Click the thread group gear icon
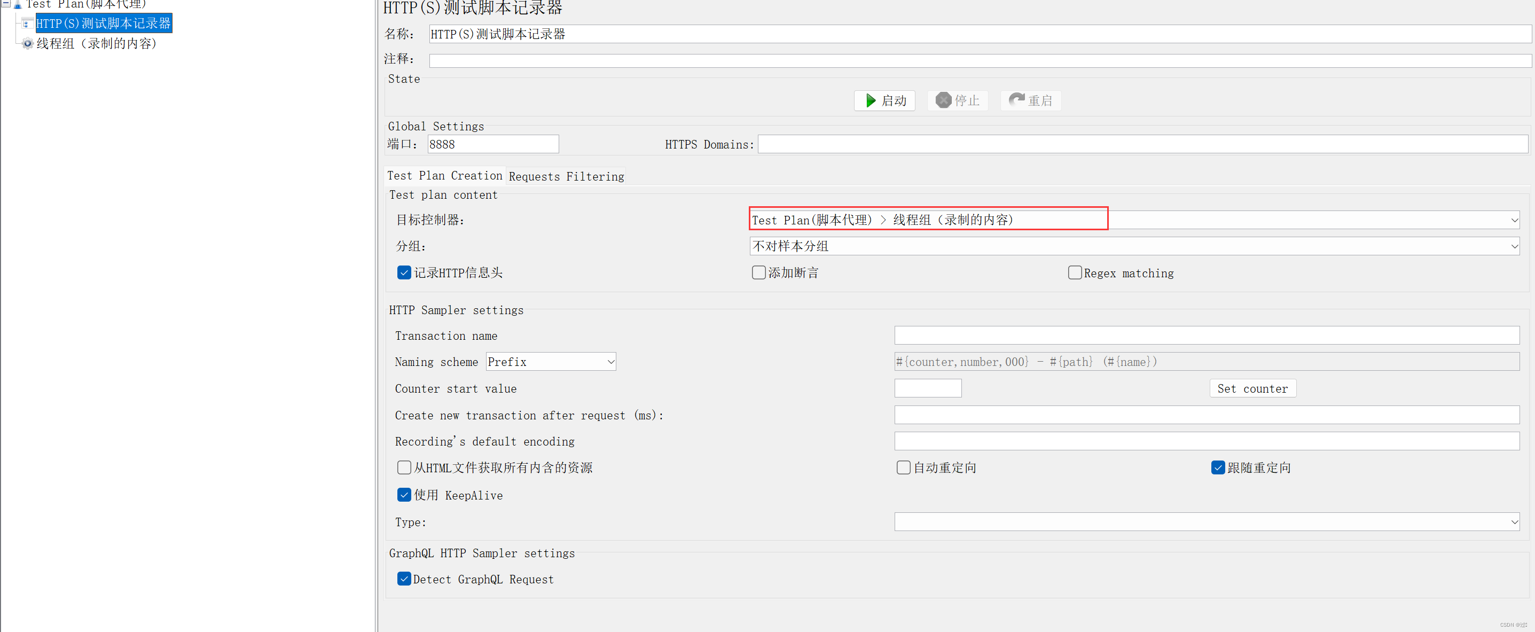The width and height of the screenshot is (1535, 632). pyautogui.click(x=27, y=43)
